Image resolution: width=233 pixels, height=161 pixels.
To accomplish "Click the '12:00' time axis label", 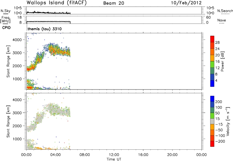I will click(x=114, y=155).
